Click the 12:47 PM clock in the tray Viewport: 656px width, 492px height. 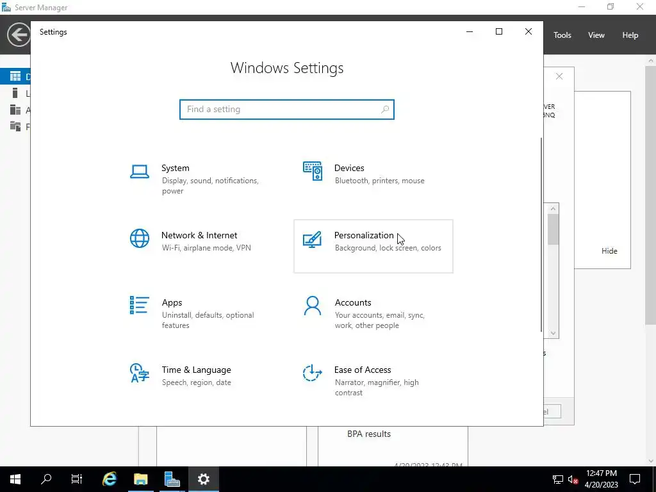601,479
